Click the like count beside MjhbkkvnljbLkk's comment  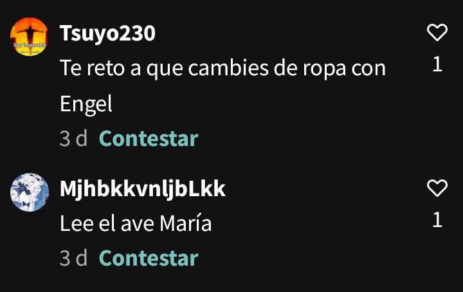pyautogui.click(x=437, y=220)
